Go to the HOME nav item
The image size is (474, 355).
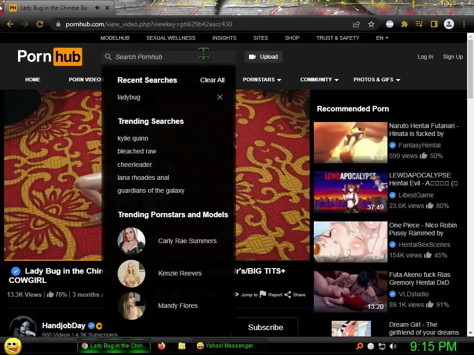[x=33, y=80]
